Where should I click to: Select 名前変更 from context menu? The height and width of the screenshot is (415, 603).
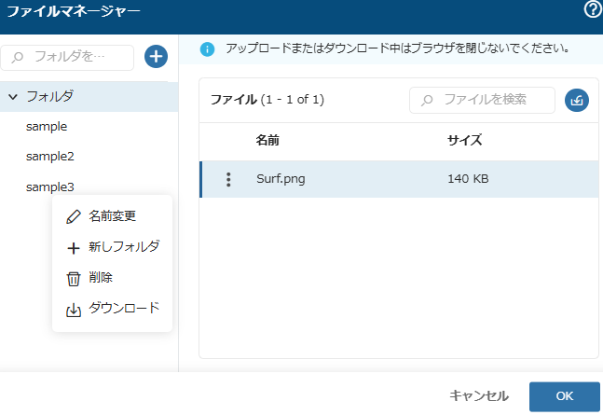point(112,216)
